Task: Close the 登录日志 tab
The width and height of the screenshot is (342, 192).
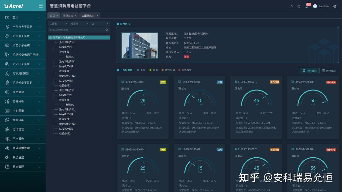Action: click(76, 16)
